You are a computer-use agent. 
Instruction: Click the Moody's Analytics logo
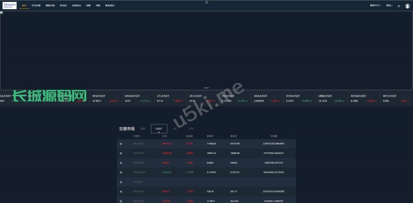(10, 6)
